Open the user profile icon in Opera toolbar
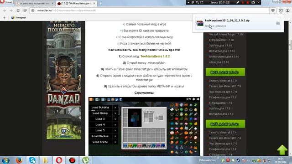292x164 pixels. [287, 10]
